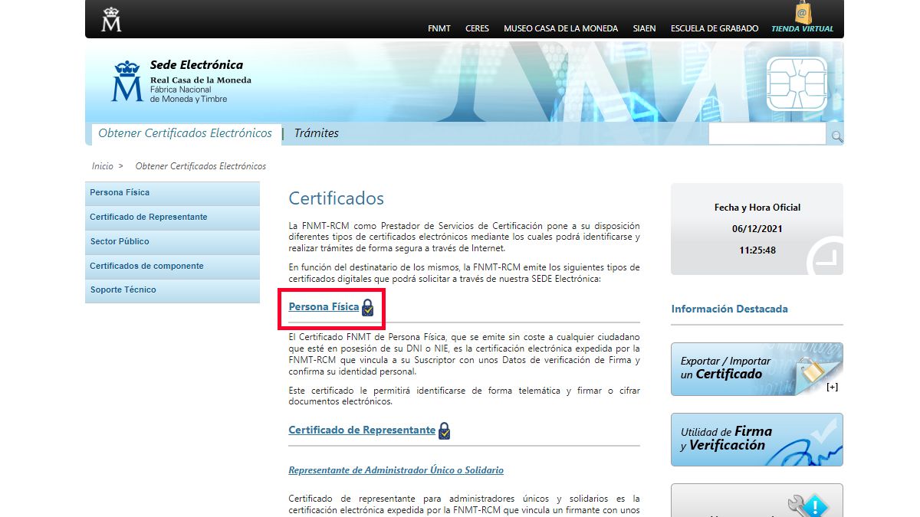Click inside the search input field
The height and width of the screenshot is (517, 920).
coord(767,133)
